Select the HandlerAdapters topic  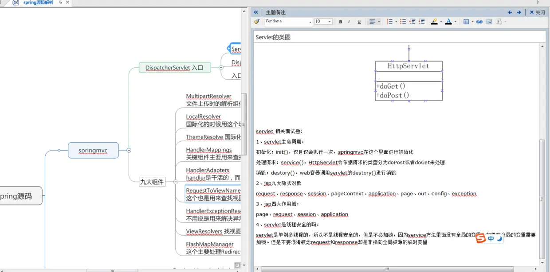point(214,174)
